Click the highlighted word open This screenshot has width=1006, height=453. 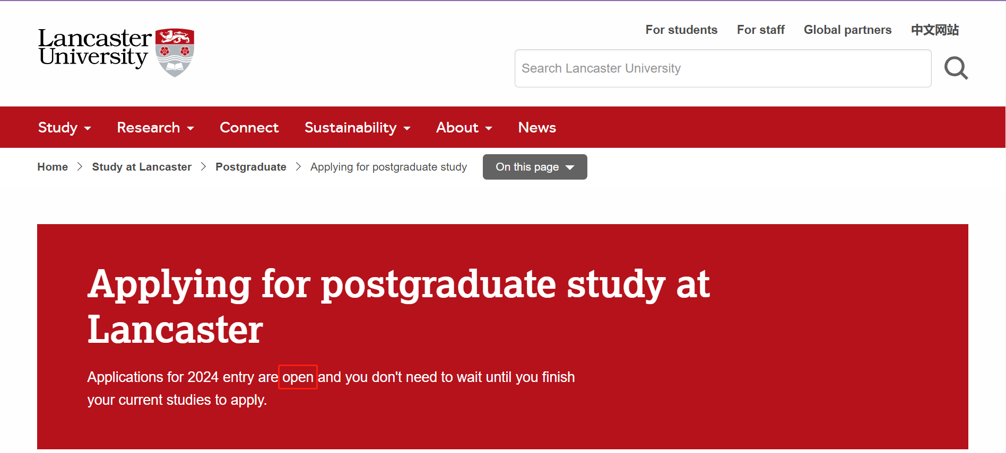298,377
